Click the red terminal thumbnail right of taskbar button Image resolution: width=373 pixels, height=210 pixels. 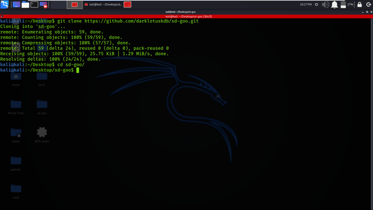[128, 4]
